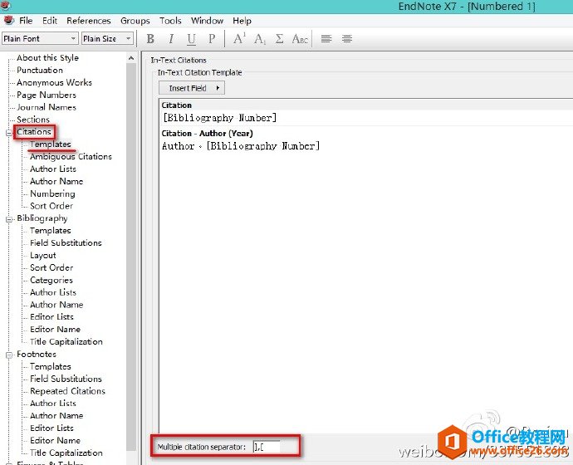Select Punctuation in the style tree
Image resolution: width=573 pixels, height=465 pixels.
(40, 70)
